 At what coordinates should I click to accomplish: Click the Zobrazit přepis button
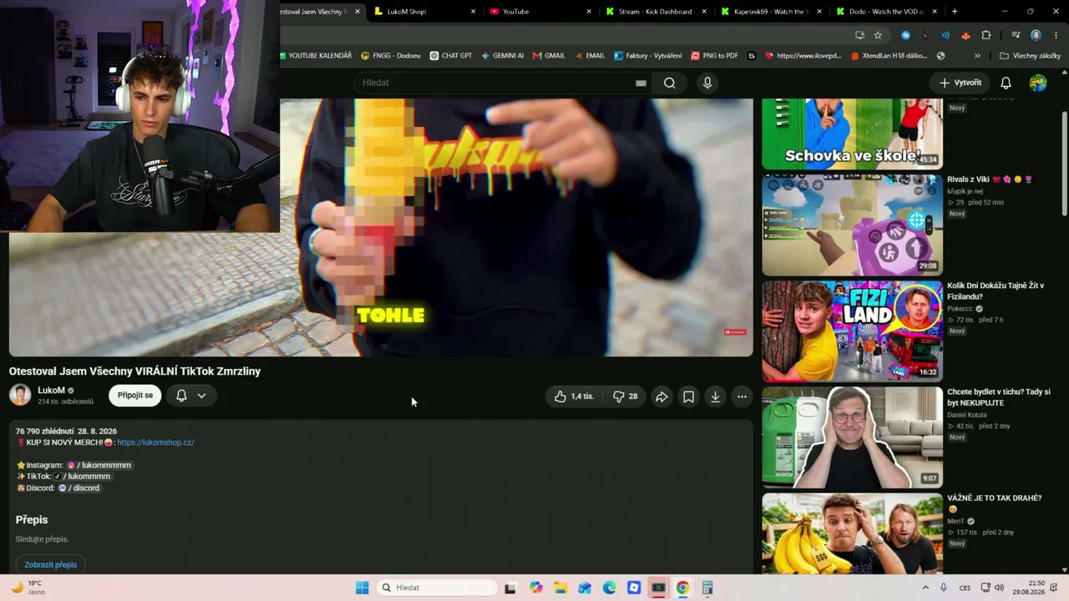pyautogui.click(x=51, y=565)
